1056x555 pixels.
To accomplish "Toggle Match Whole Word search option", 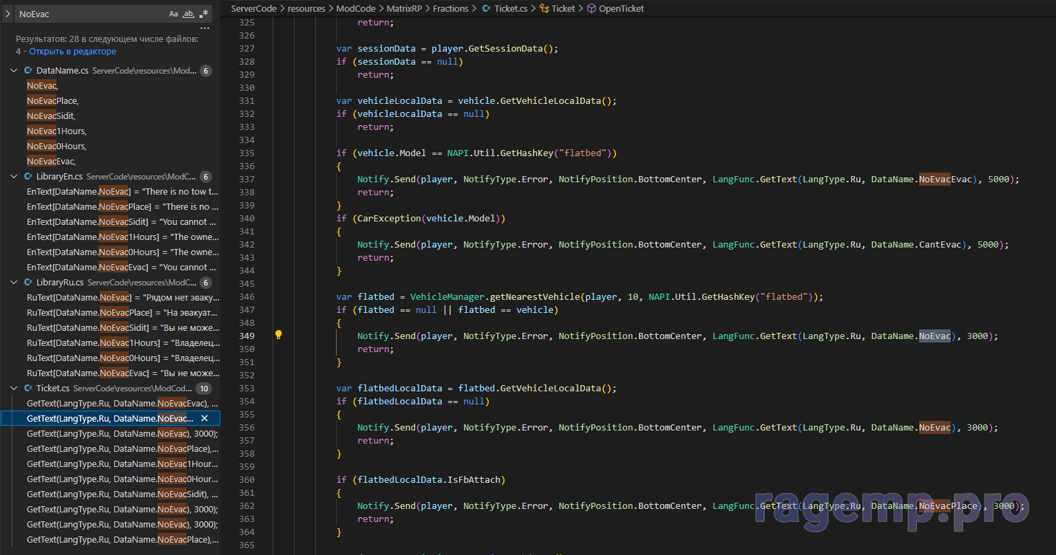I will click(x=188, y=14).
